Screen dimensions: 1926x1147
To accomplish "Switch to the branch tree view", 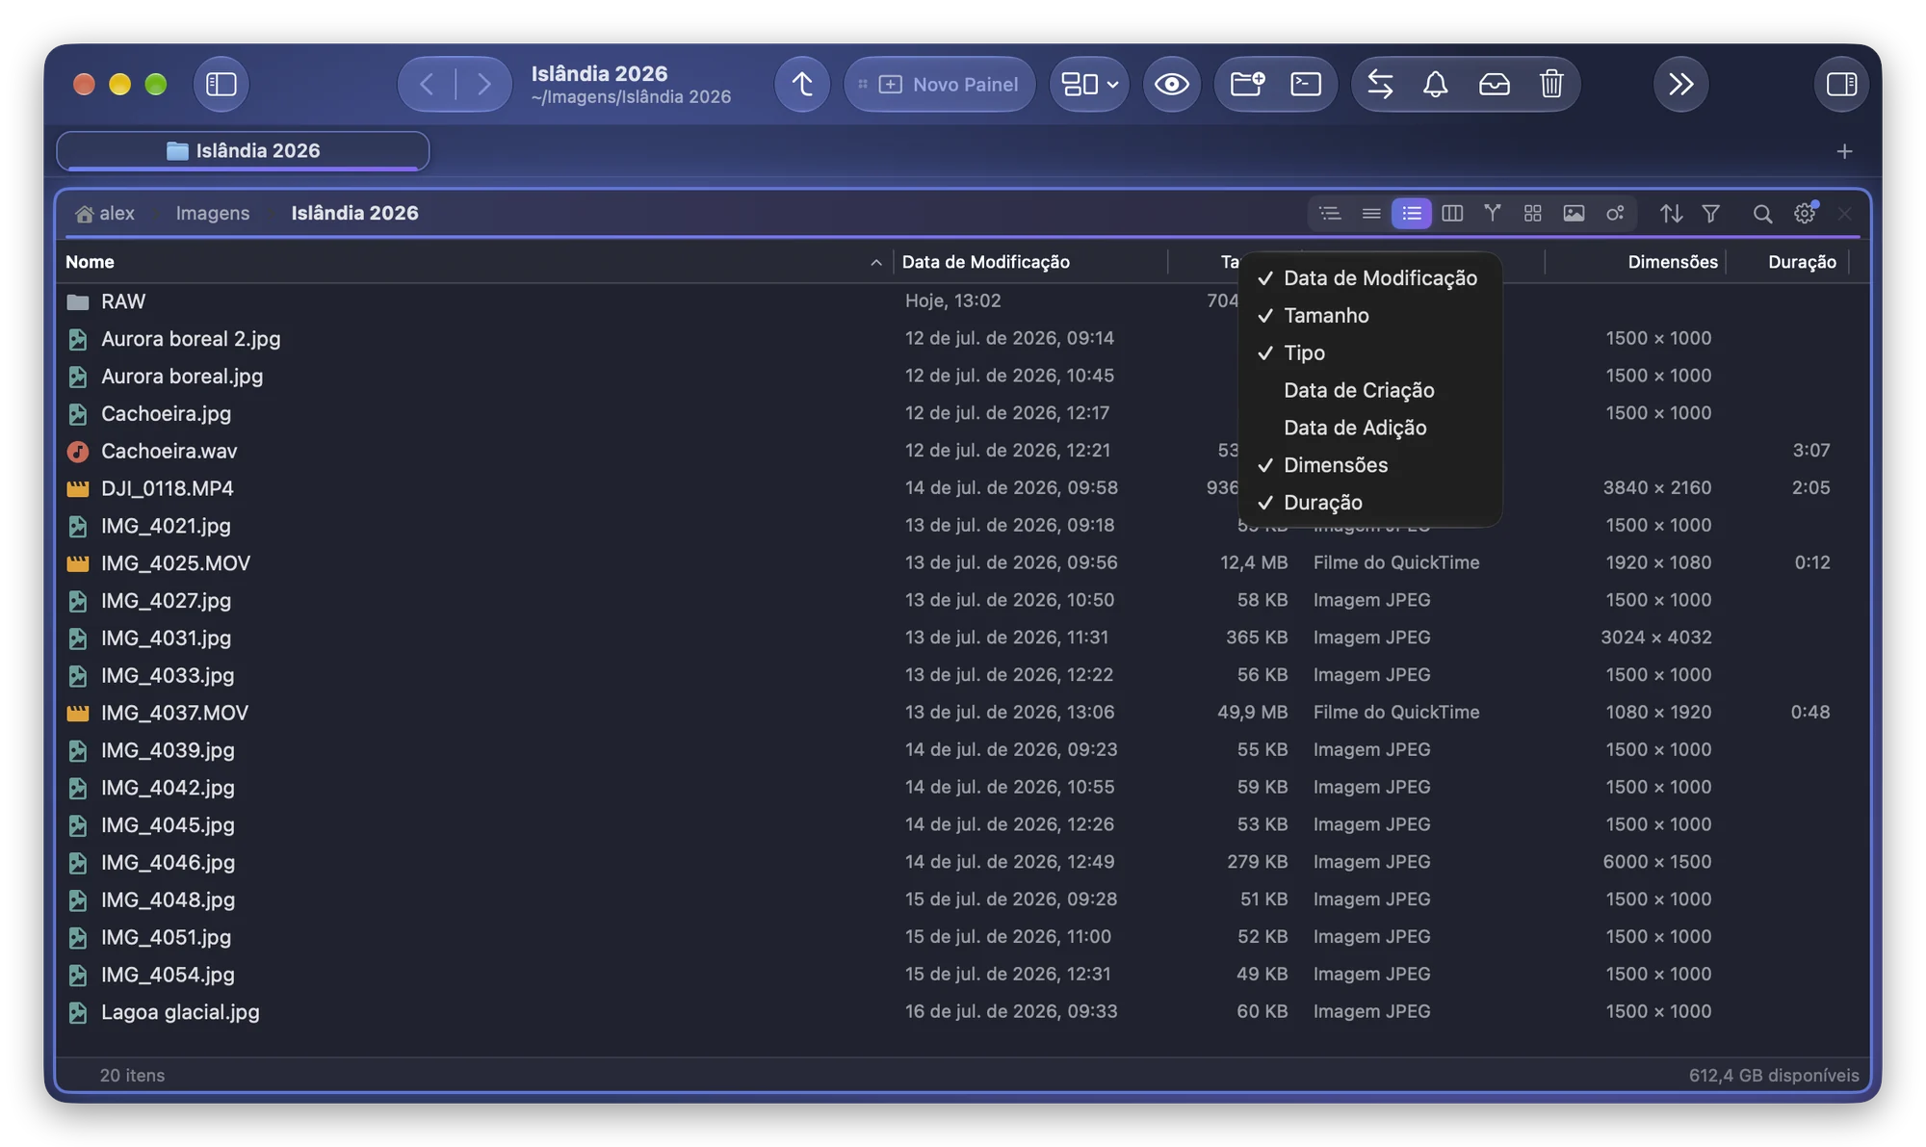I will tap(1493, 213).
